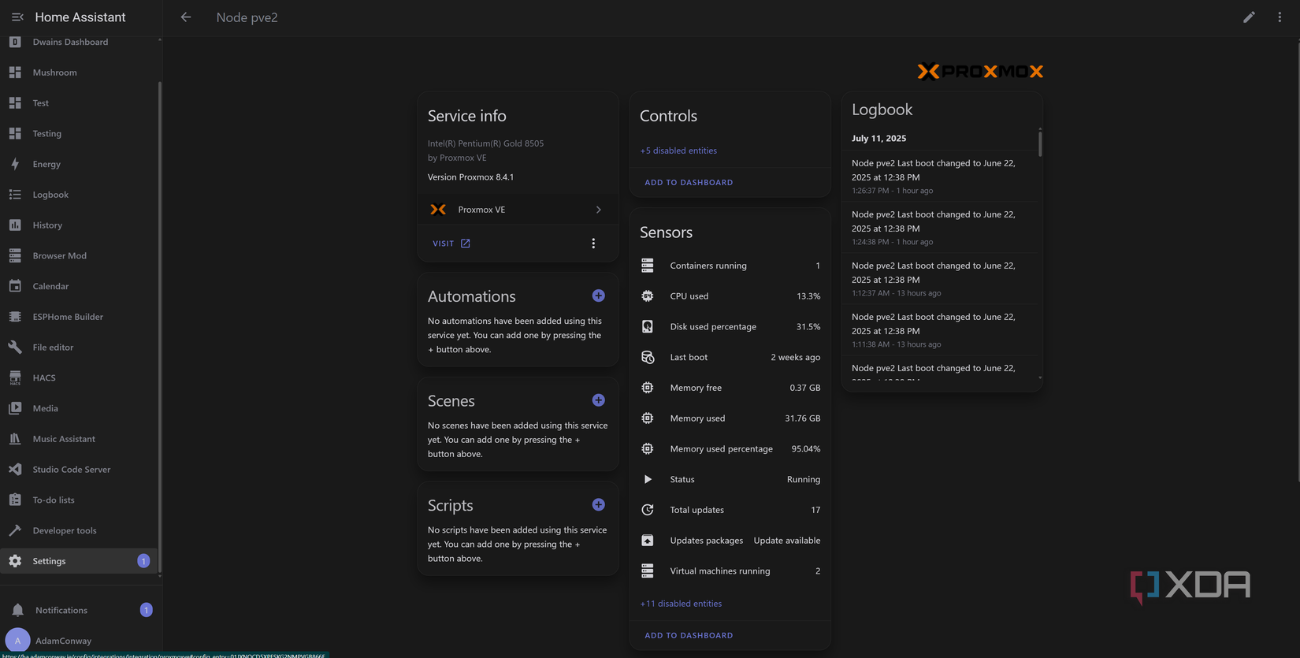Open File editor from sidebar
1300x658 pixels.
click(79, 347)
